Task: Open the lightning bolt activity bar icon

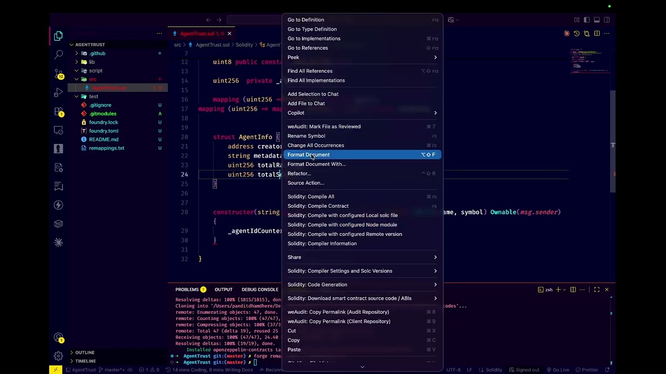Action: (x=58, y=205)
